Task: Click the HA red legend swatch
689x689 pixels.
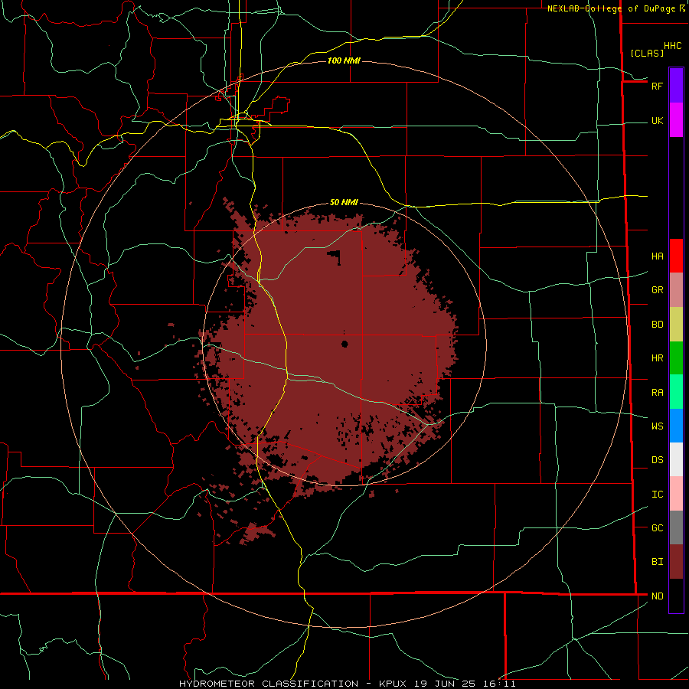Action: coord(676,256)
